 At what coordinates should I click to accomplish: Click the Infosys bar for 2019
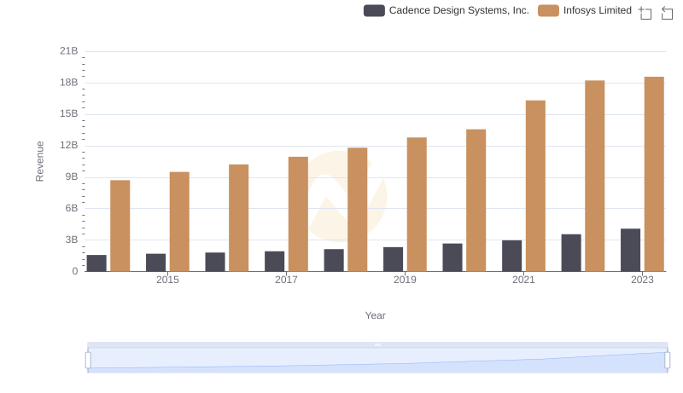pyautogui.click(x=417, y=205)
